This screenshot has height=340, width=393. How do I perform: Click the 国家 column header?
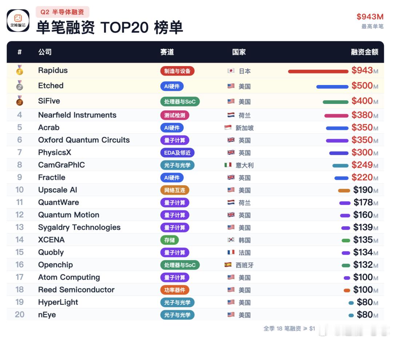(x=239, y=52)
